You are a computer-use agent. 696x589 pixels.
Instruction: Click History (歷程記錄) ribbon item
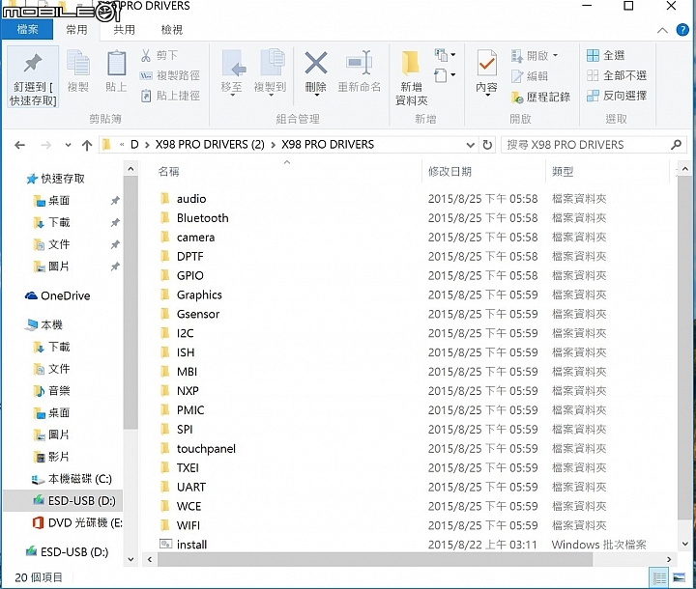tap(540, 98)
